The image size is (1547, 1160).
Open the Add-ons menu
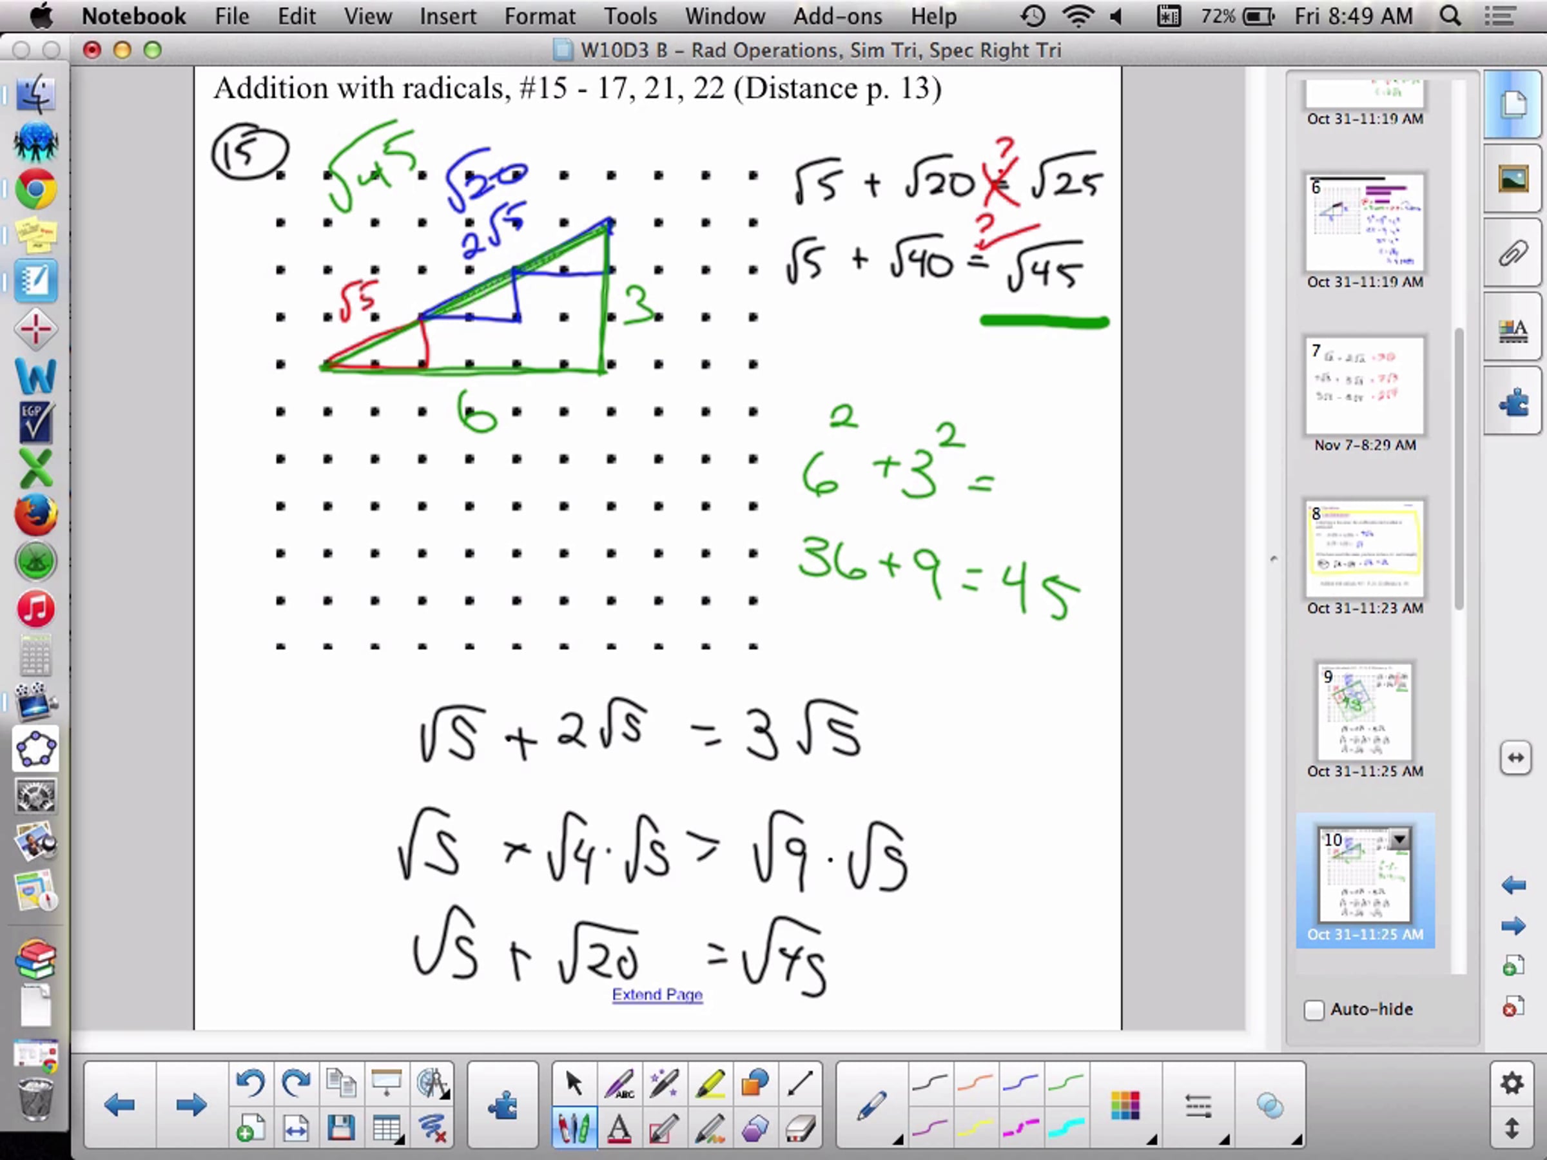click(x=837, y=15)
